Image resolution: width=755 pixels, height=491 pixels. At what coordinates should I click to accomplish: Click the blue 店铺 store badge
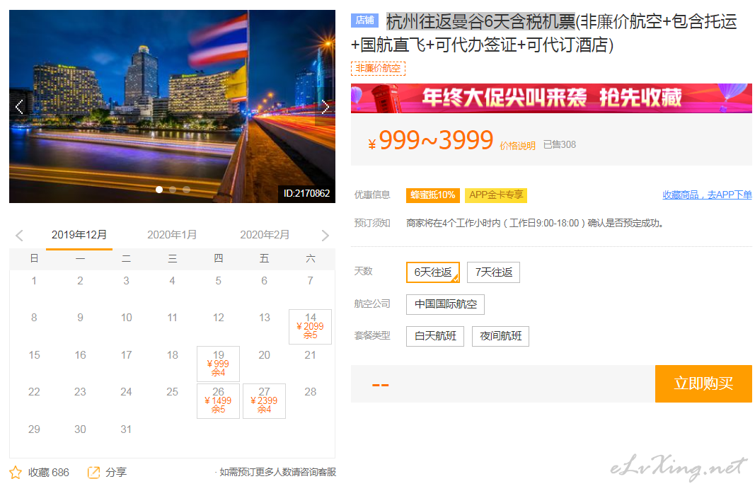364,21
